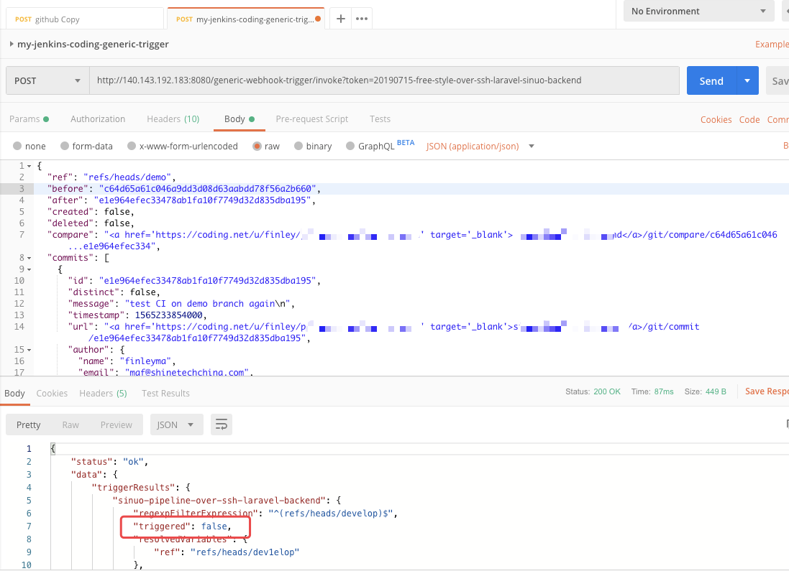Click the wrap lines icon in response
Image resolution: width=789 pixels, height=571 pixels.
[221, 424]
